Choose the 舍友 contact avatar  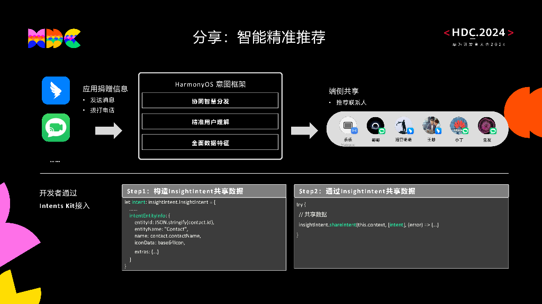pos(486,126)
